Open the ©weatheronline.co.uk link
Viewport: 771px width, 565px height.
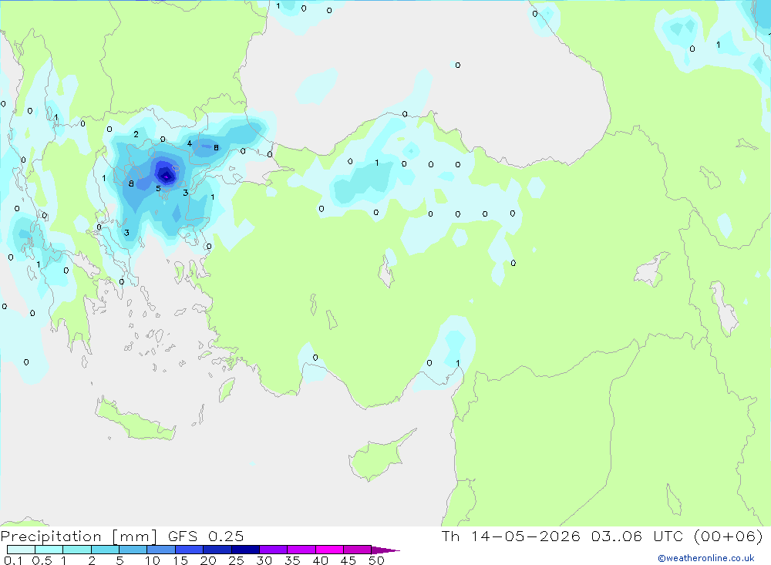(706, 558)
